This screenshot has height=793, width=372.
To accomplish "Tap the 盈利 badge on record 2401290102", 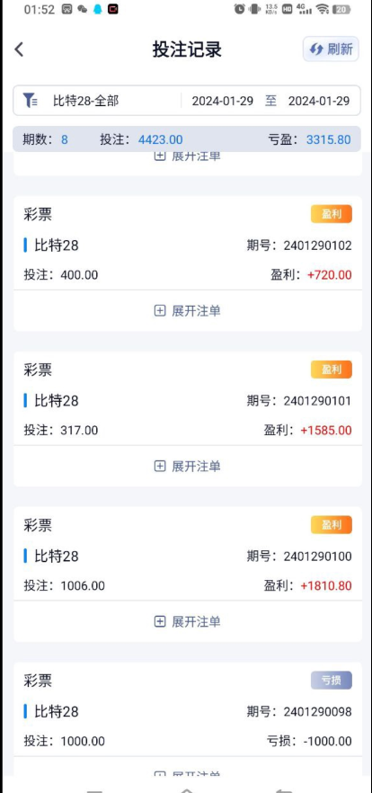I will tap(332, 214).
